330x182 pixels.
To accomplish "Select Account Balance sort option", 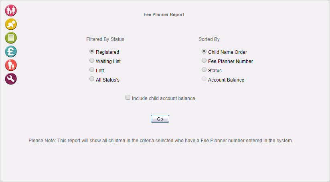I will (x=204, y=79).
